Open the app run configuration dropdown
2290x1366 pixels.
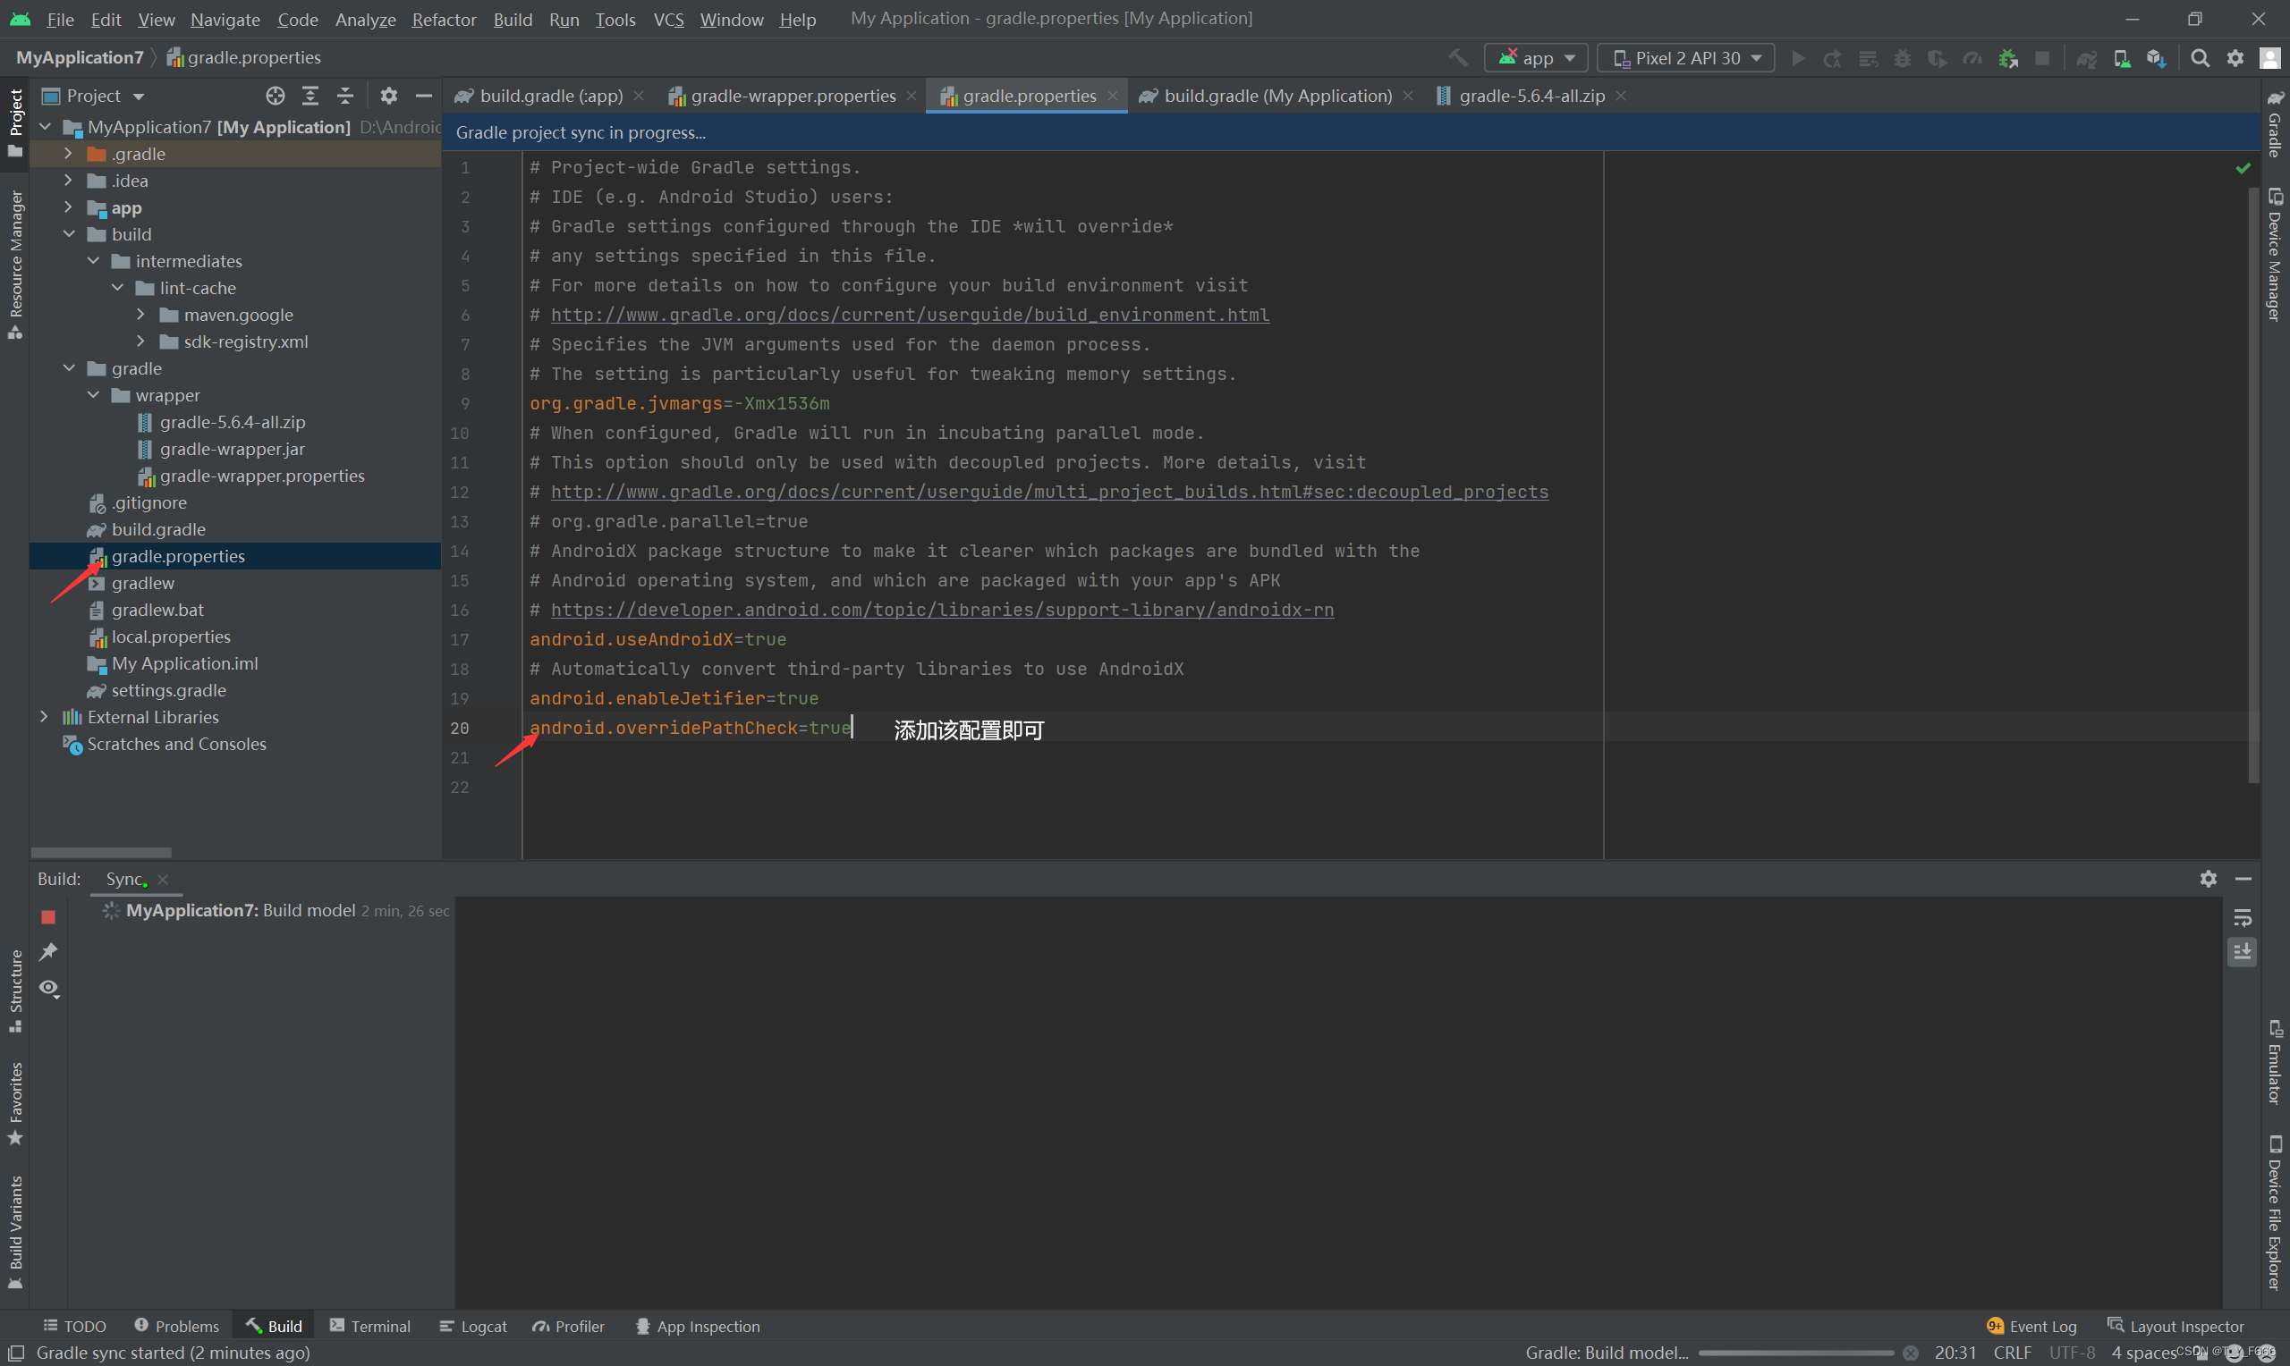[x=1536, y=58]
